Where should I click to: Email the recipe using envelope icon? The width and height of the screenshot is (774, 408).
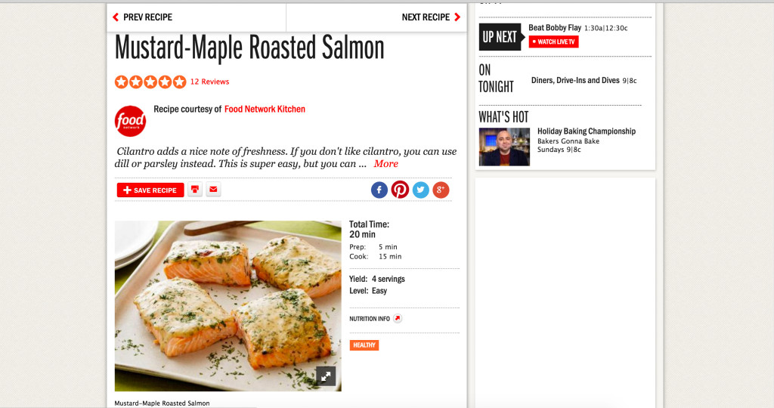pos(213,190)
